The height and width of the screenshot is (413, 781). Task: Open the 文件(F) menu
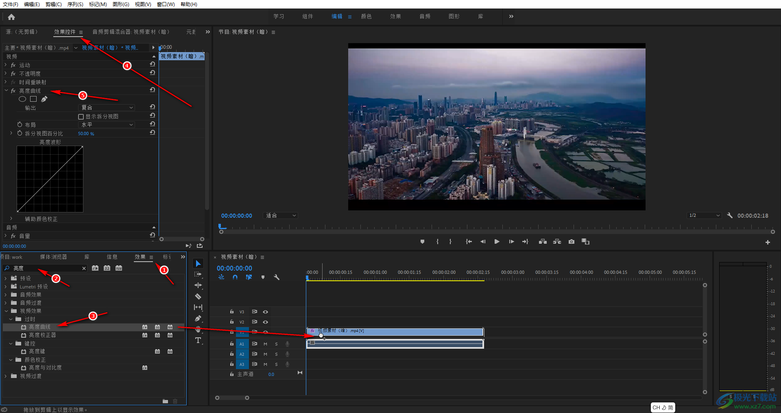coord(11,4)
